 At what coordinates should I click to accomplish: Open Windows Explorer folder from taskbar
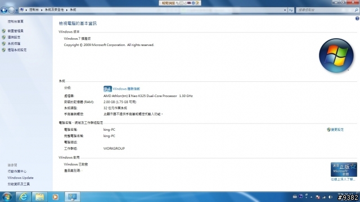(x=39, y=197)
